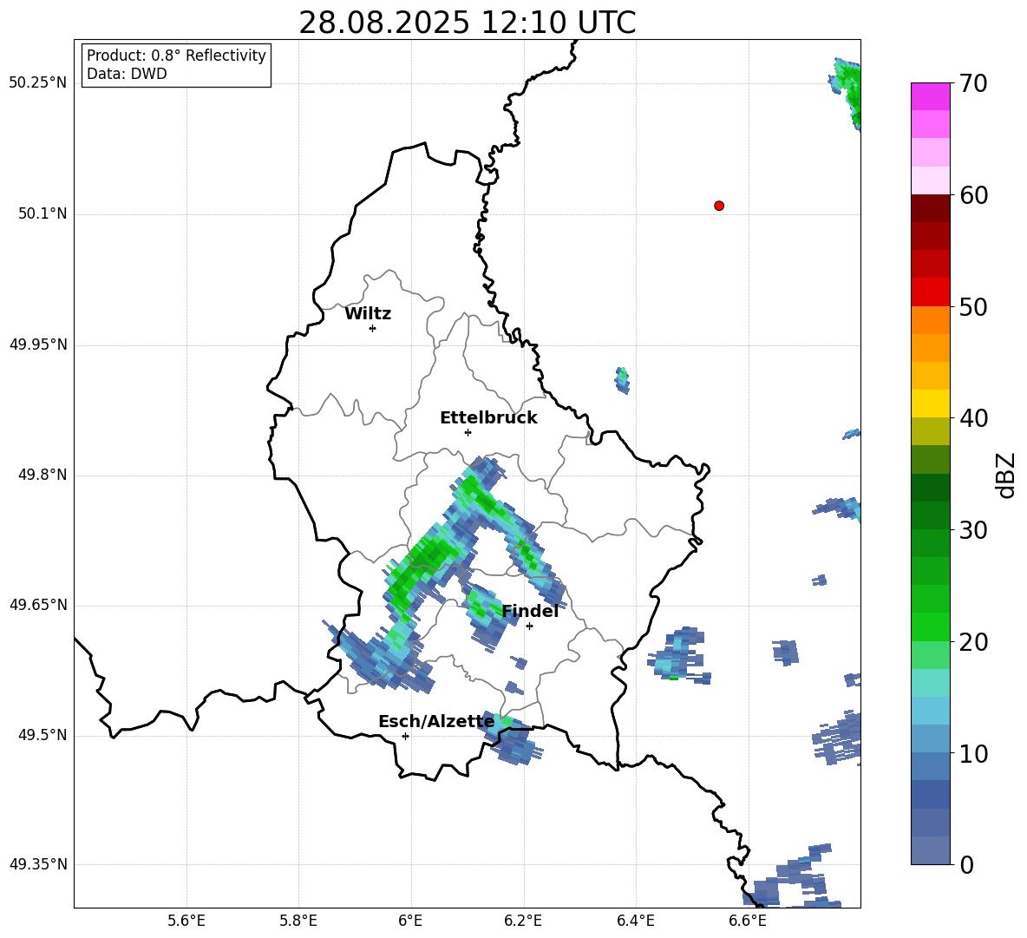Viewport: 1027px width, 938px height.
Task: Click the Findel station cross marker
Action: (529, 626)
